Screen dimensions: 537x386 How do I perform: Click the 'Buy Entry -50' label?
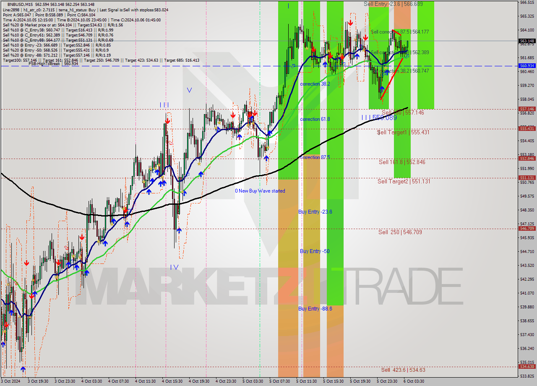[315, 251]
